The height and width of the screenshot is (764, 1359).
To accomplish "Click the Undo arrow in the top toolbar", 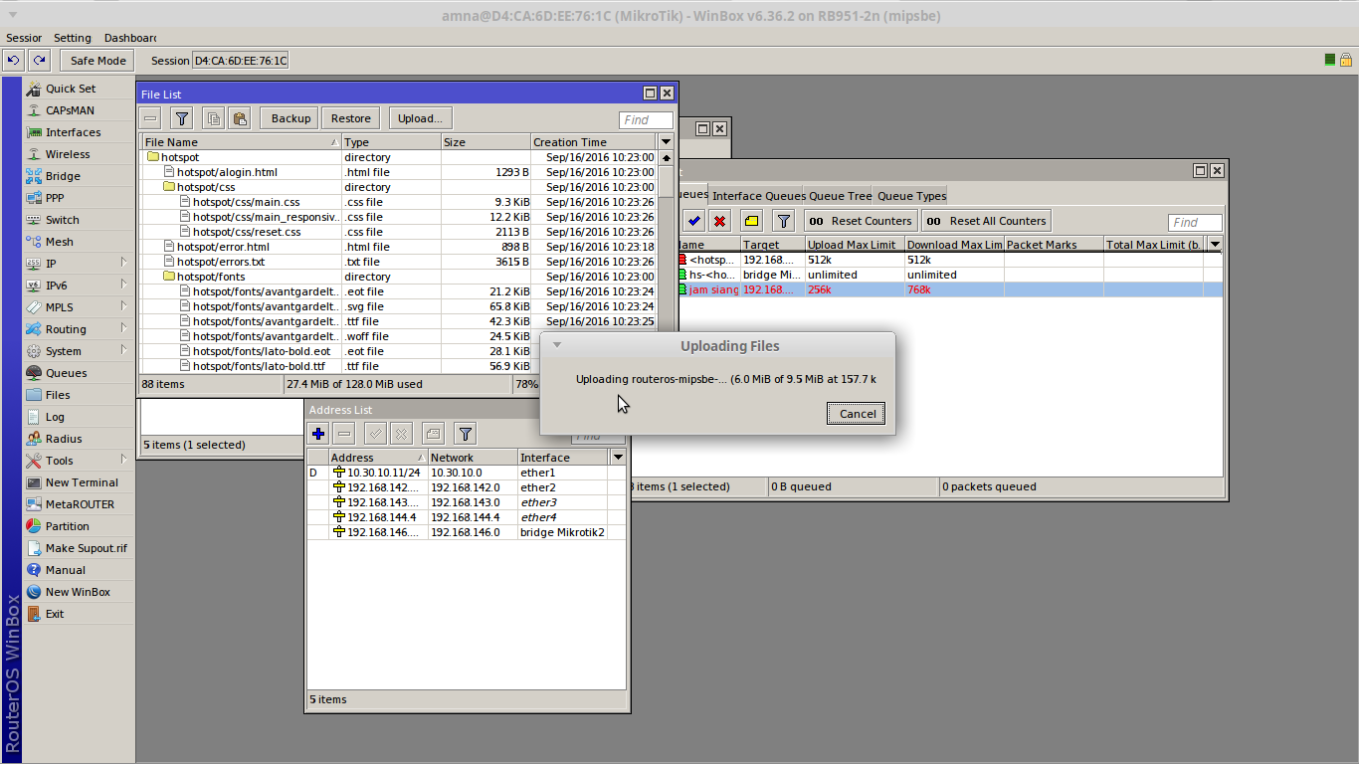I will [x=14, y=61].
